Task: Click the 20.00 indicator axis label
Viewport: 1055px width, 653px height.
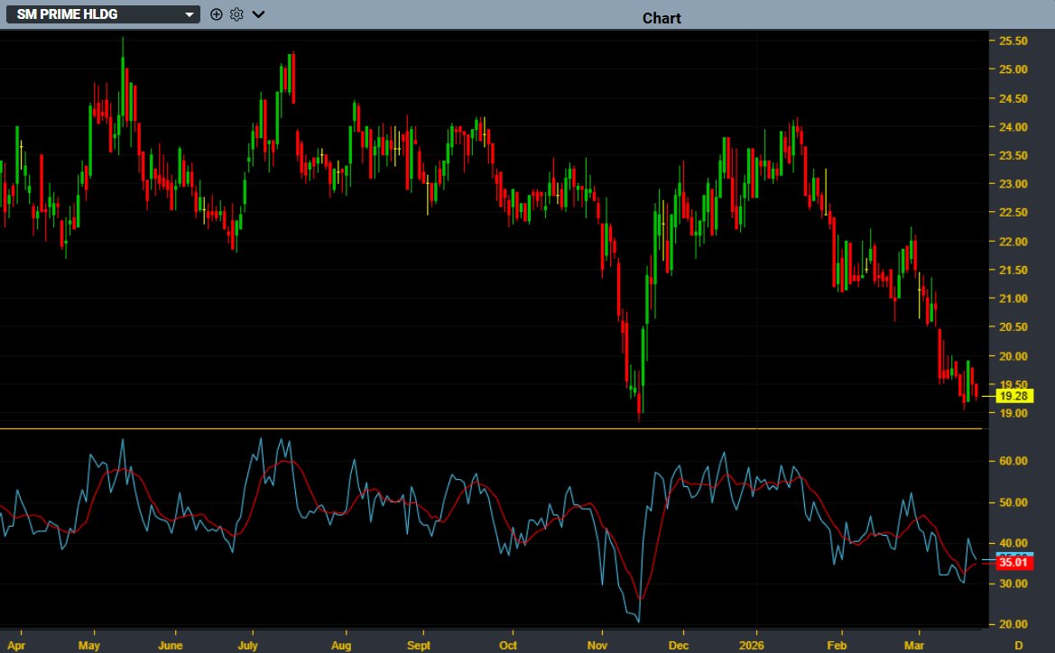Action: coord(1013,624)
